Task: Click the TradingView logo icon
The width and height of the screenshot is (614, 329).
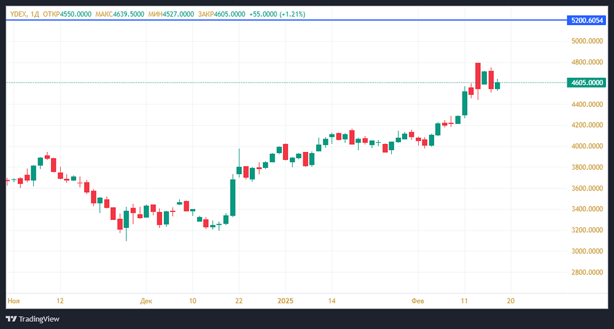Action: coord(11,319)
